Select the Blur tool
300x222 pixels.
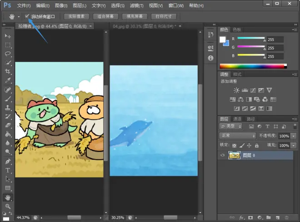pos(8,143)
